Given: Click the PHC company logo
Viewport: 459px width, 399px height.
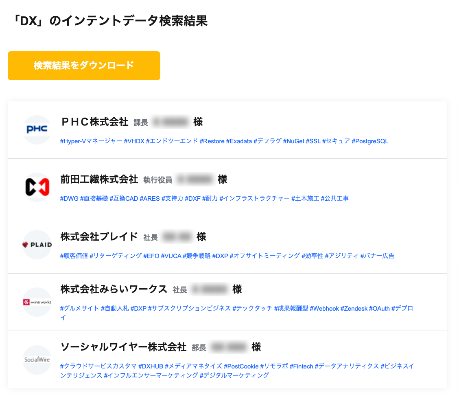Looking at the screenshot, I should click(x=37, y=130).
